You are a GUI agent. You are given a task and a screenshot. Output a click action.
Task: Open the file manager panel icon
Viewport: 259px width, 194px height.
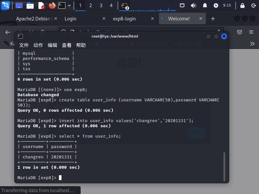[x=30, y=6]
